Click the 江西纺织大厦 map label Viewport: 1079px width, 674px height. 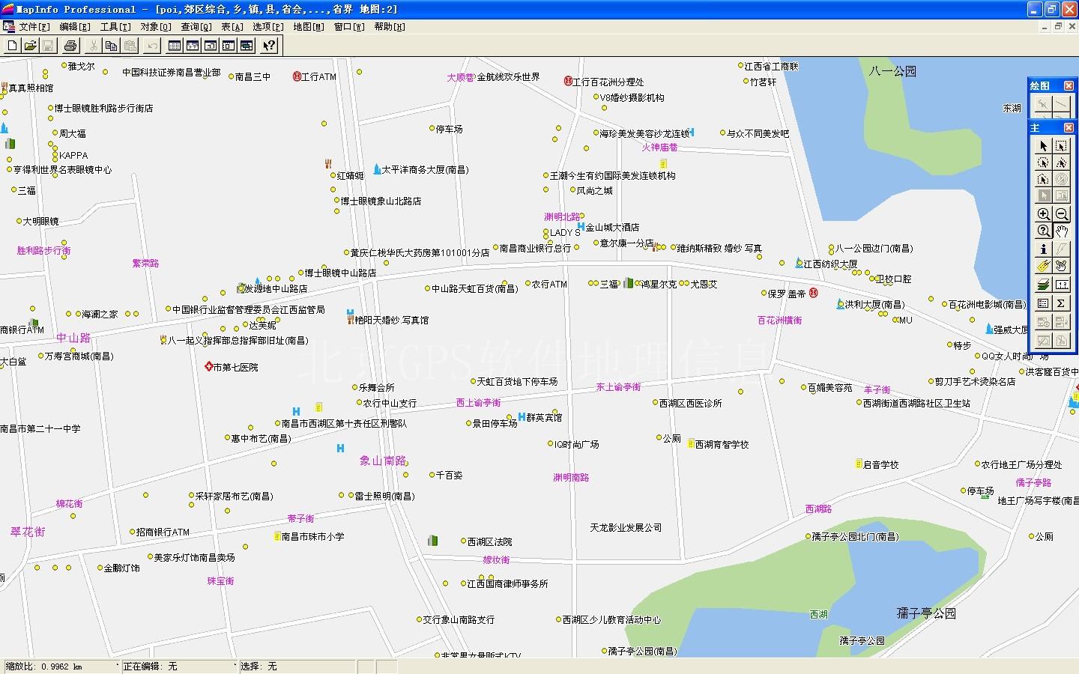[x=831, y=264]
